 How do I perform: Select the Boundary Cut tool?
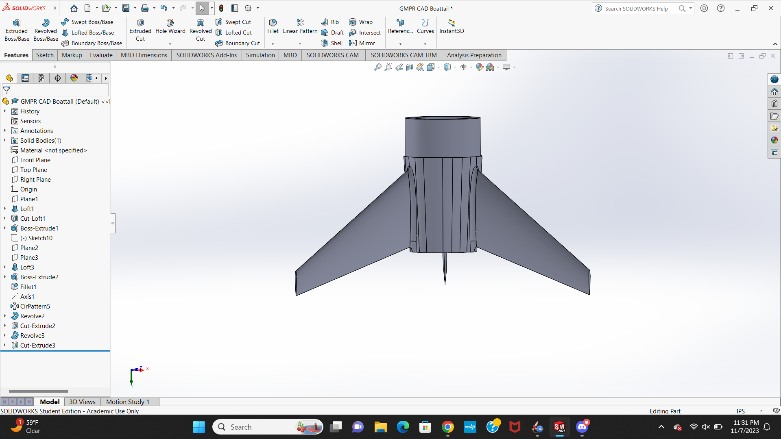(238, 43)
